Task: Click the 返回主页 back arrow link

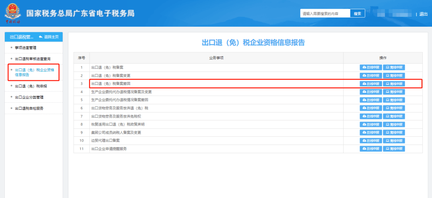Action: (x=49, y=37)
